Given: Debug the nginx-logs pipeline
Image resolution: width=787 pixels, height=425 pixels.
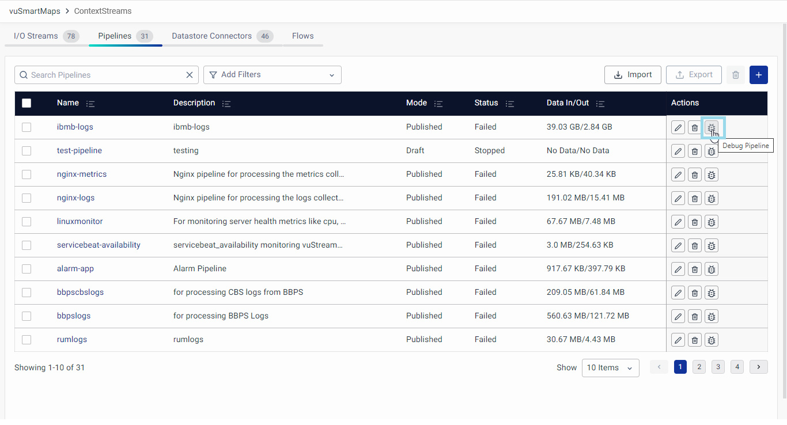Looking at the screenshot, I should (x=712, y=199).
